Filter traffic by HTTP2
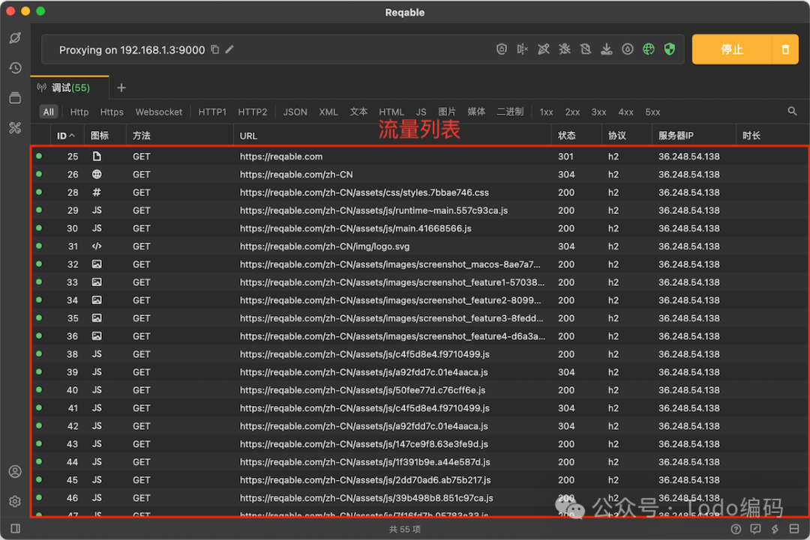Viewport: 810px width, 540px height. coord(253,112)
